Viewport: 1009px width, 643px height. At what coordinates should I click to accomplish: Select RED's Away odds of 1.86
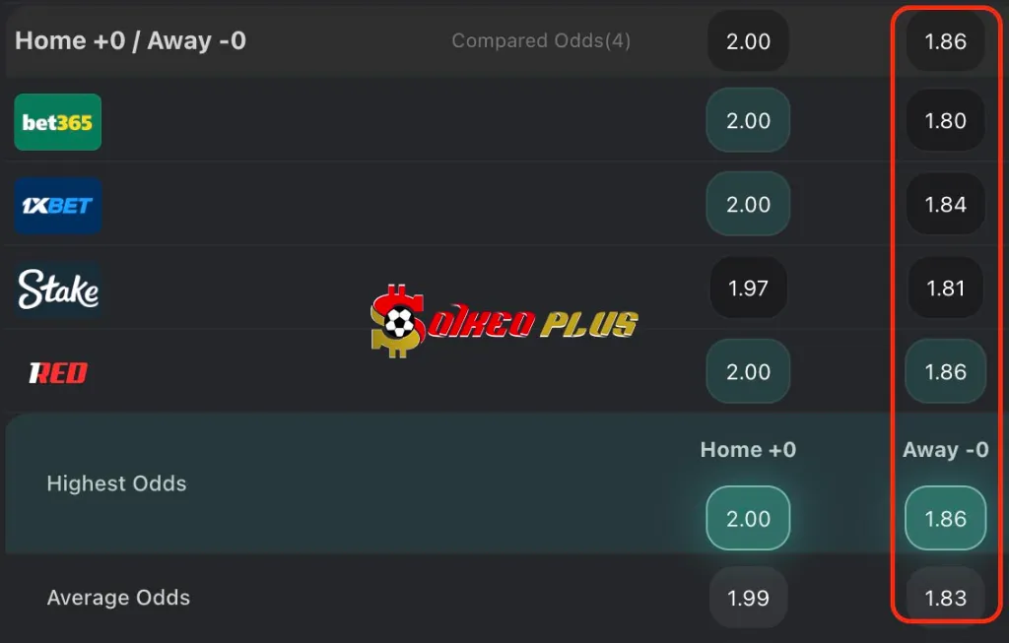pyautogui.click(x=945, y=371)
